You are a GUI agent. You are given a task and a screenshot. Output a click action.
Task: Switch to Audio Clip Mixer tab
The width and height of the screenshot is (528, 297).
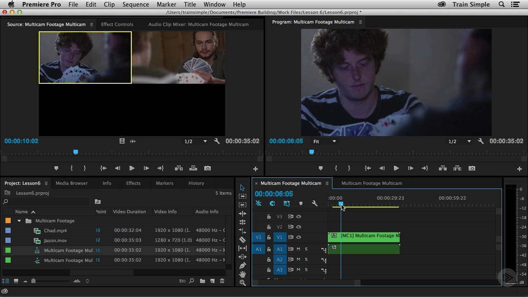point(198,24)
